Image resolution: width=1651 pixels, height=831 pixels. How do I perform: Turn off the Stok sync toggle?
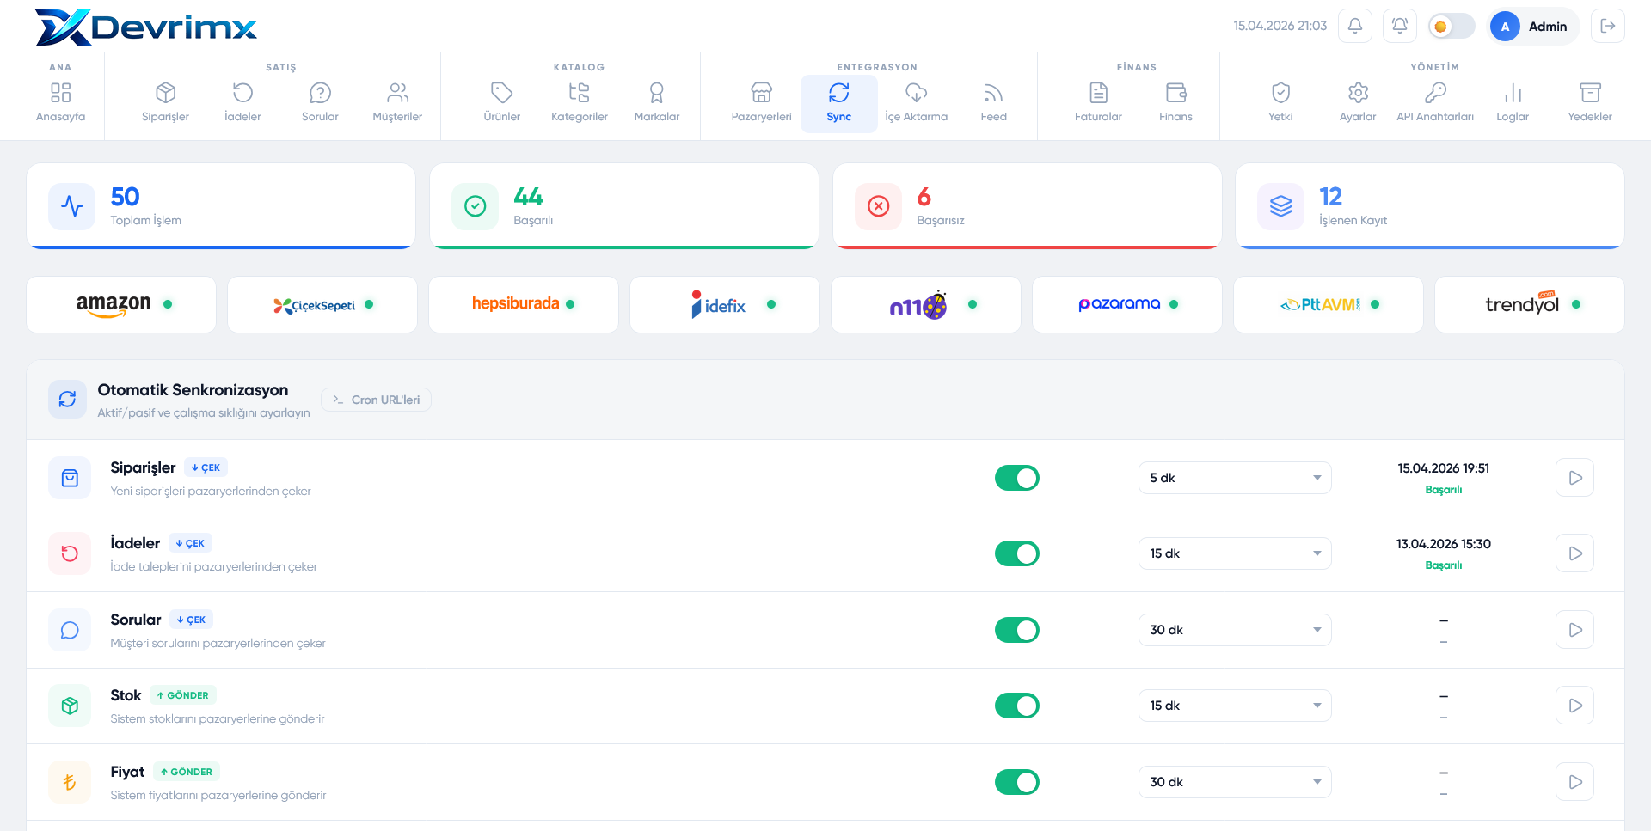1017,706
